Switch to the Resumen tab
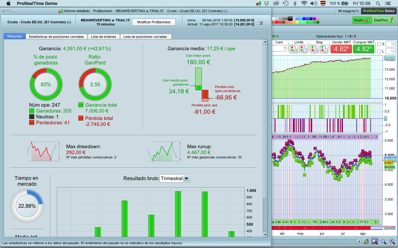The width and height of the screenshot is (398, 248). (x=15, y=36)
